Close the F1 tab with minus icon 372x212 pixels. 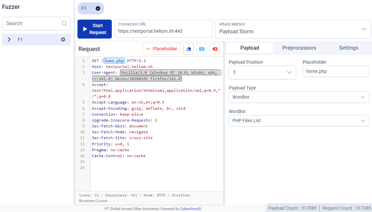tap(98, 8)
